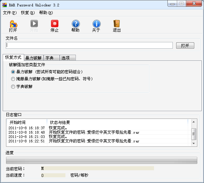Image resolution: width=204 pixels, height=183 pixels.
Task: Close the RAR Password Unlocker window
Action: 194,3
